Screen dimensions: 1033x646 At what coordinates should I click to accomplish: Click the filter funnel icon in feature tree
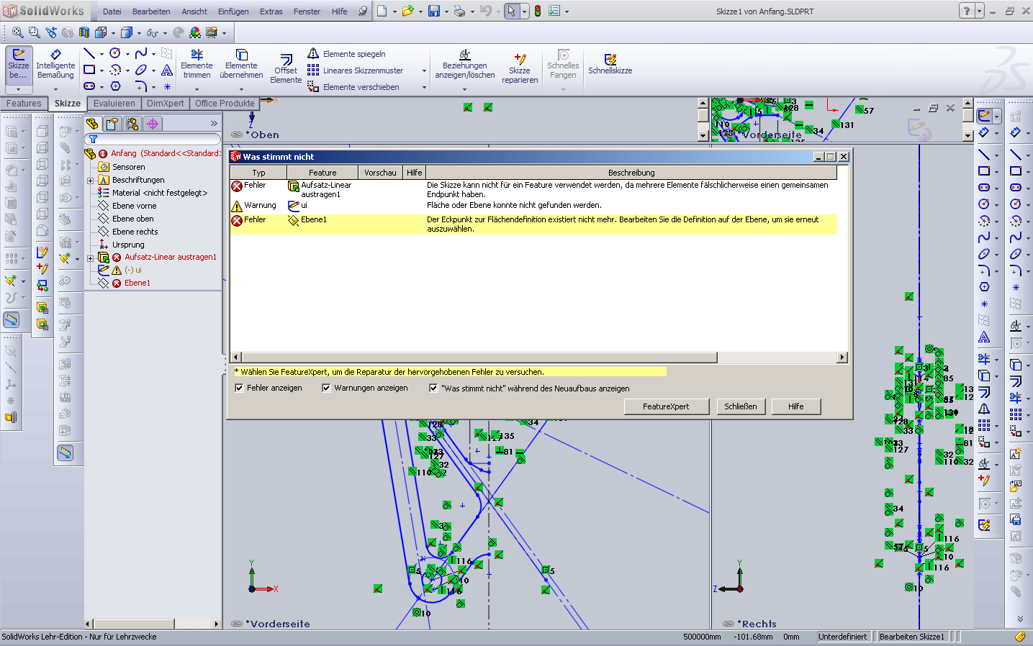[x=93, y=139]
